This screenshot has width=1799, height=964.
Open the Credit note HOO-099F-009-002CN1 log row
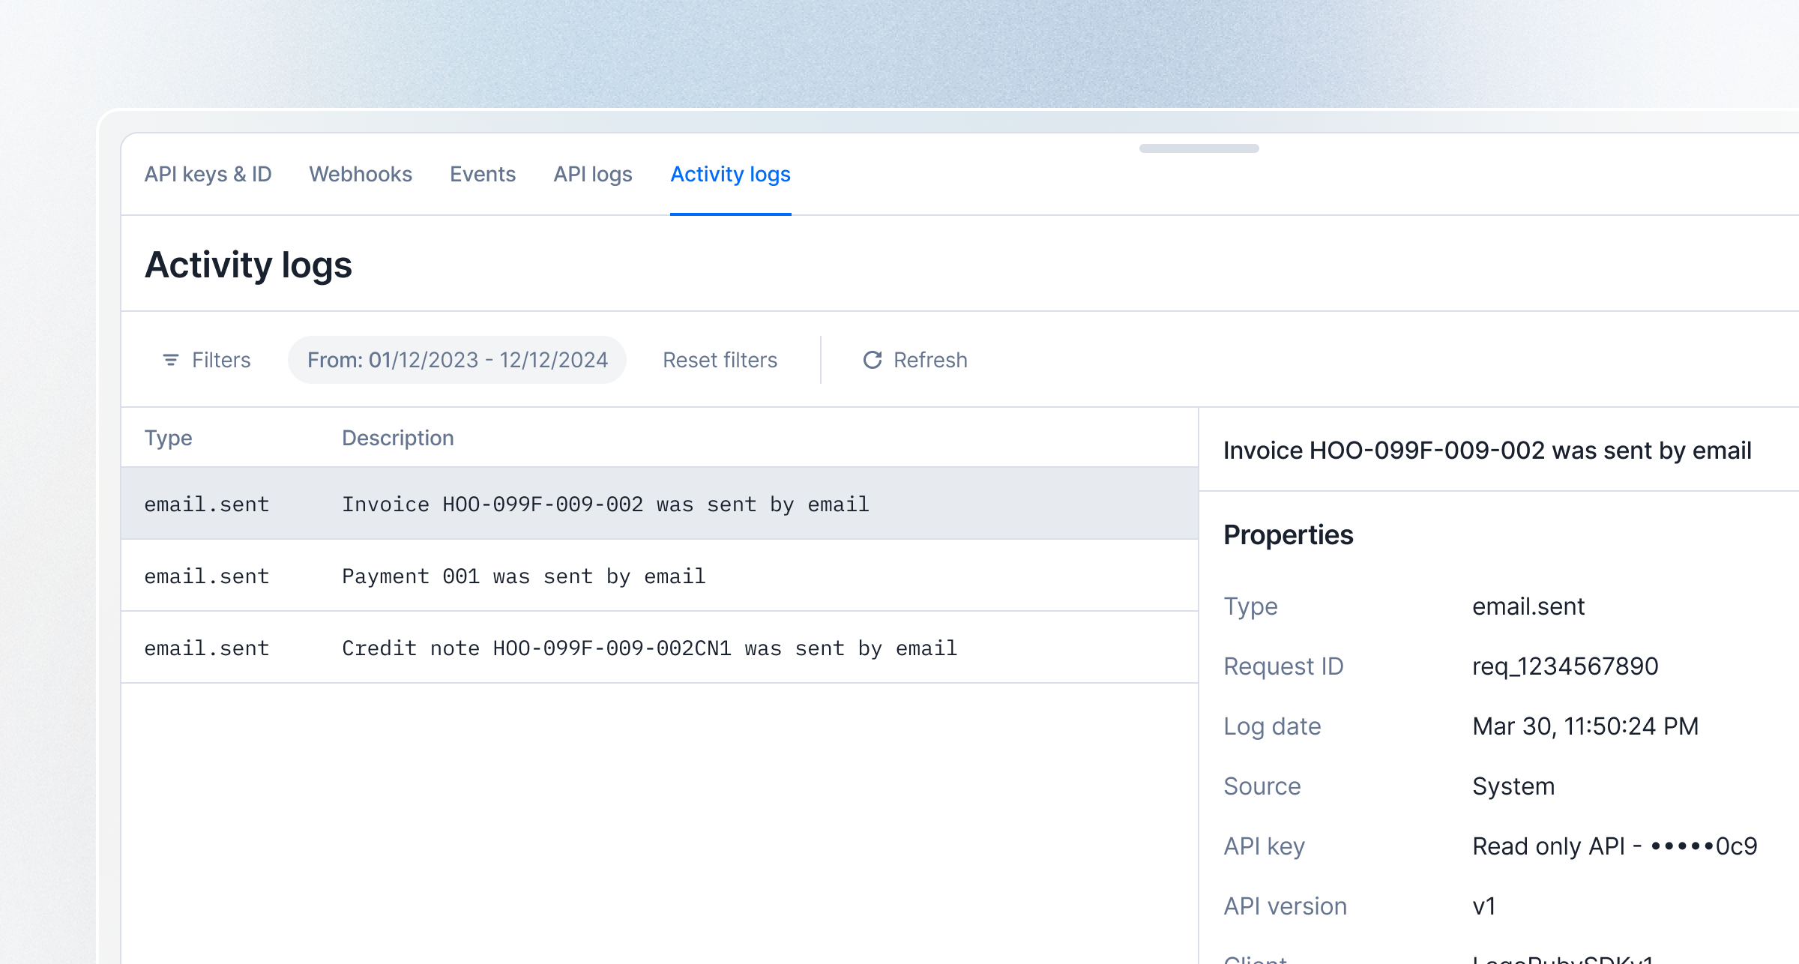pyautogui.click(x=649, y=648)
